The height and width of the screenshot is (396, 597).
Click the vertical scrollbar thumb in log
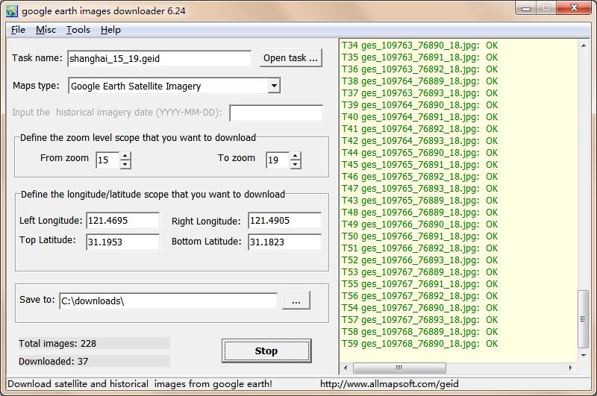[x=583, y=318]
